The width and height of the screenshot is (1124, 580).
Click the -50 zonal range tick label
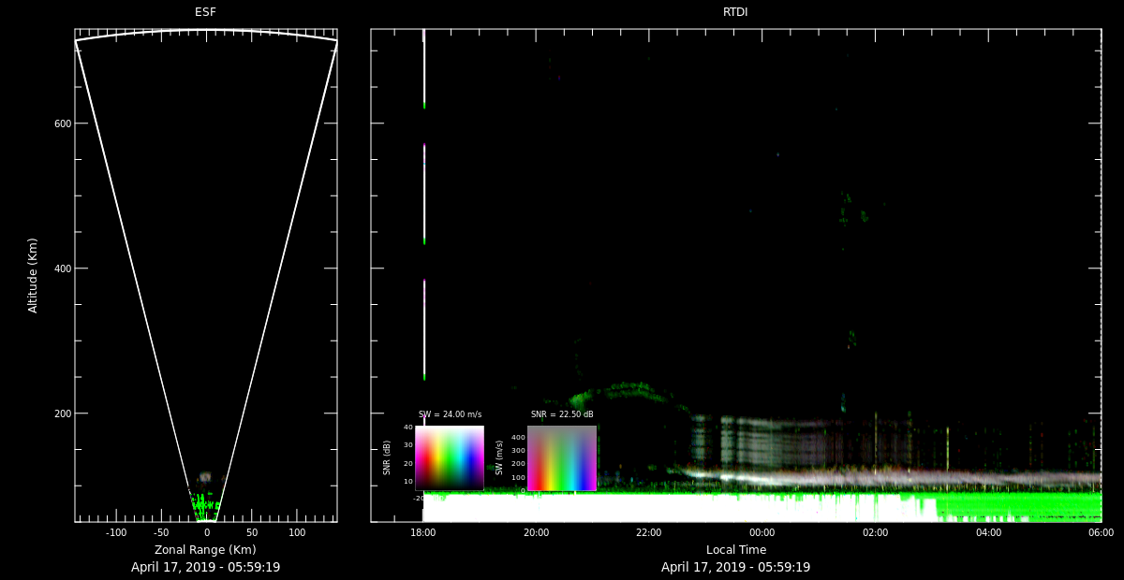coord(161,532)
